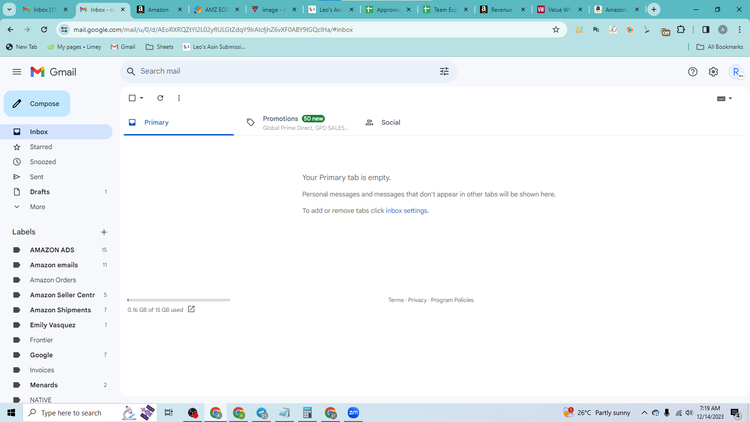Open Gmail Settings gear icon
Viewport: 750px width, 422px height.
[x=713, y=72]
